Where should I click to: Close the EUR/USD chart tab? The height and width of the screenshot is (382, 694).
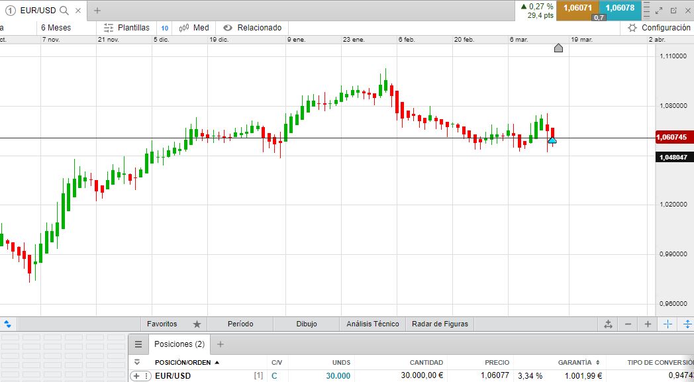click(x=78, y=10)
